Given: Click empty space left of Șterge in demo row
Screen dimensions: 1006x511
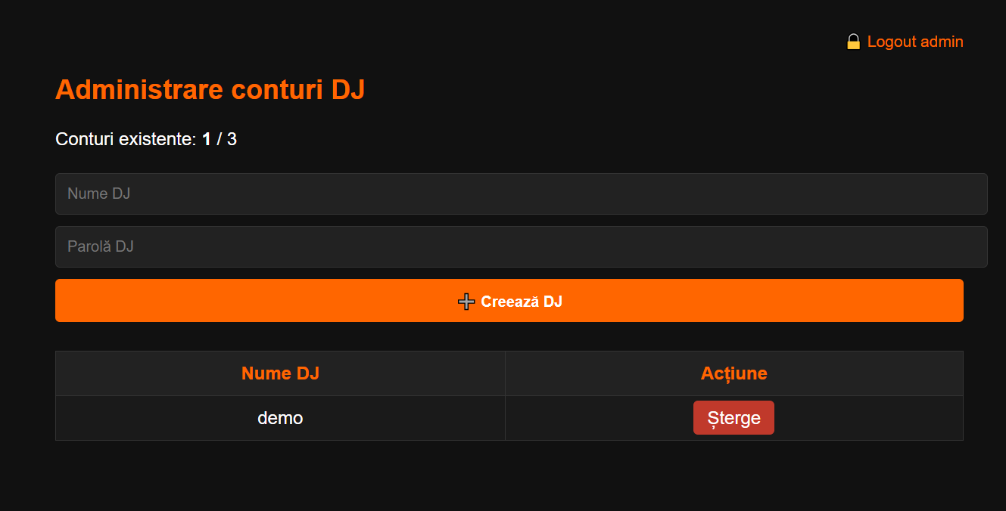Looking at the screenshot, I should (598, 418).
